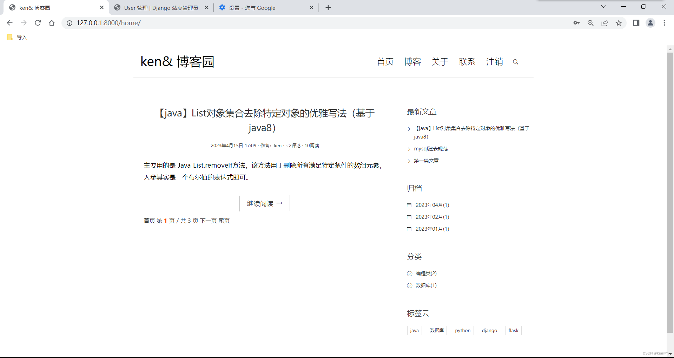The height and width of the screenshot is (358, 674).
Task: Open the zoom magnifier in address bar
Action: pos(590,23)
